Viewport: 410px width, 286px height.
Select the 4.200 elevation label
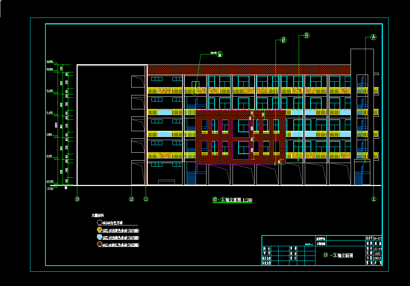click(49, 156)
